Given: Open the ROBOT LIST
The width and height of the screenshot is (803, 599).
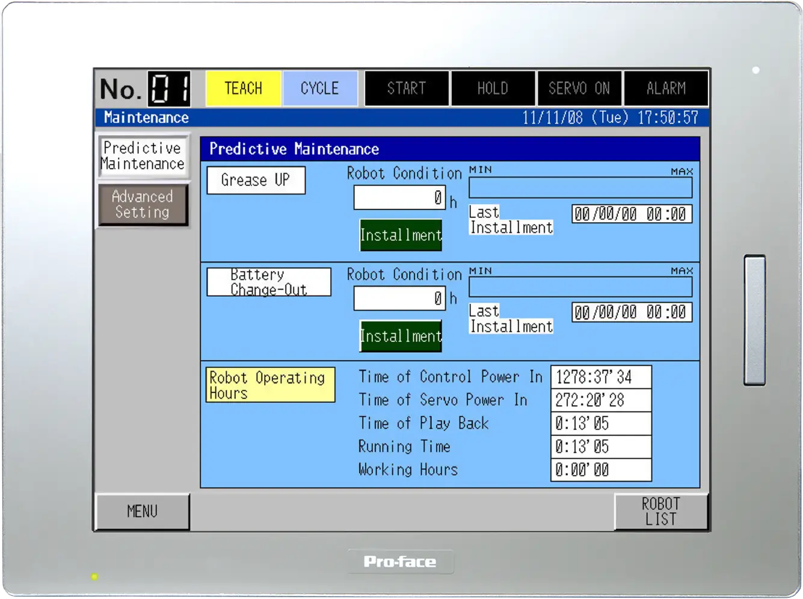Looking at the screenshot, I should 661,512.
